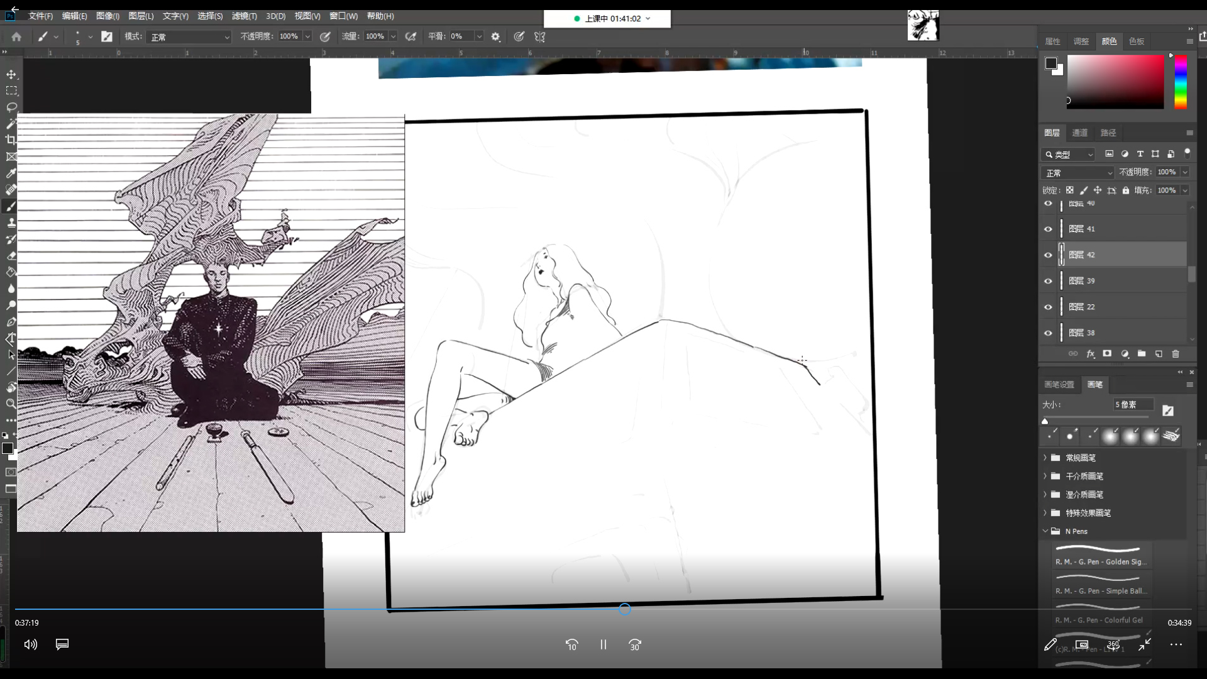Image resolution: width=1207 pixels, height=679 pixels.
Task: Filter layers by text type
Action: point(1140,154)
